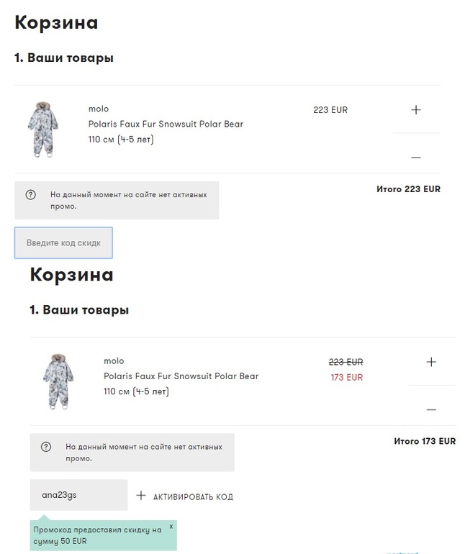Click the crossed-out 223 EUR price
The height and width of the screenshot is (554, 465).
coord(346,362)
